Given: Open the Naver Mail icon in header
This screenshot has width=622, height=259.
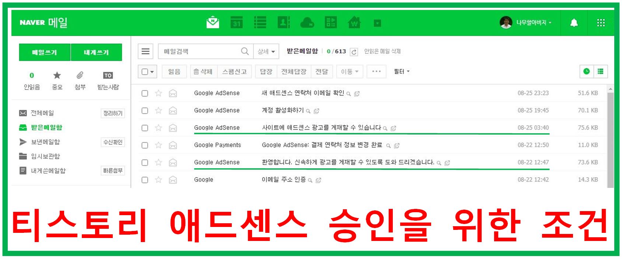Looking at the screenshot, I should 213,22.
